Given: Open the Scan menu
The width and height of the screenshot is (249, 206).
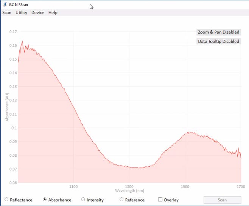Looking at the screenshot, I should coord(7,12).
